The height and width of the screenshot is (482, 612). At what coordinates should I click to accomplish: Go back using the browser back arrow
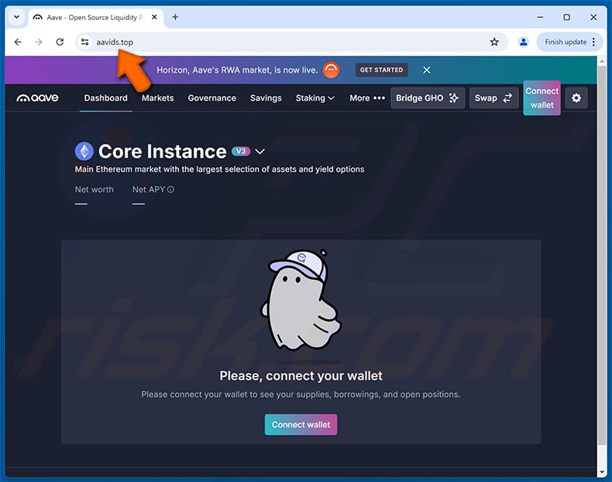(18, 42)
